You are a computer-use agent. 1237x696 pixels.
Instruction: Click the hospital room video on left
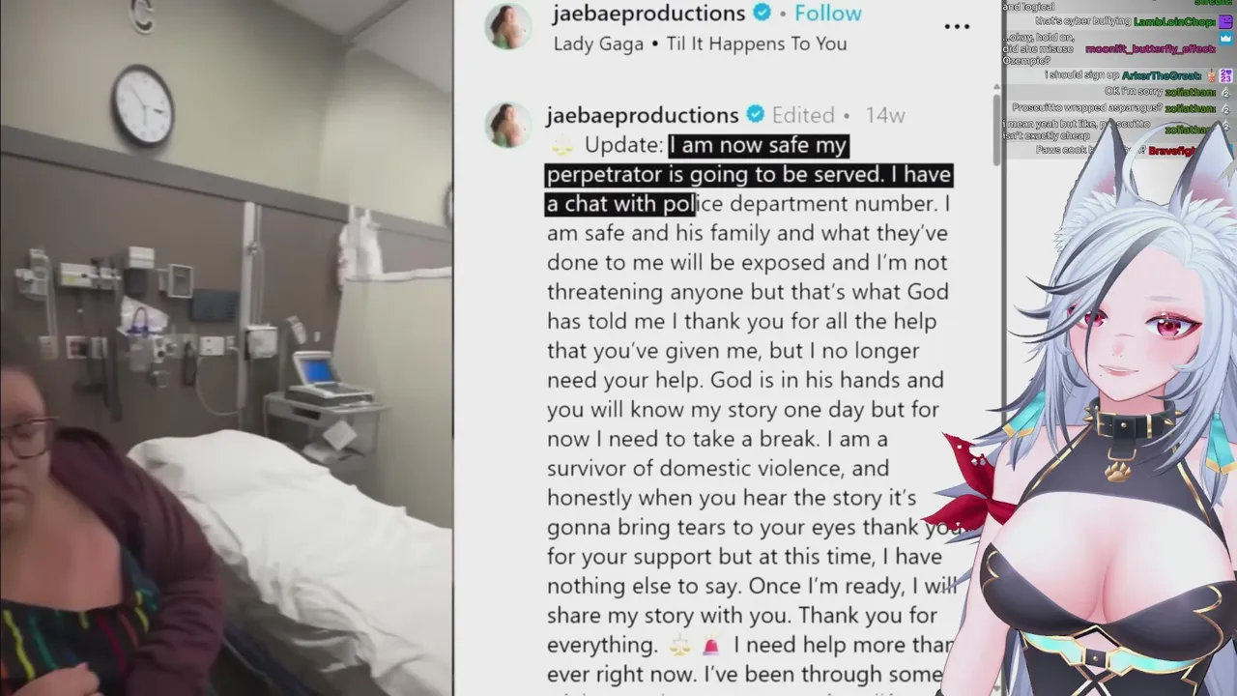pos(226,348)
